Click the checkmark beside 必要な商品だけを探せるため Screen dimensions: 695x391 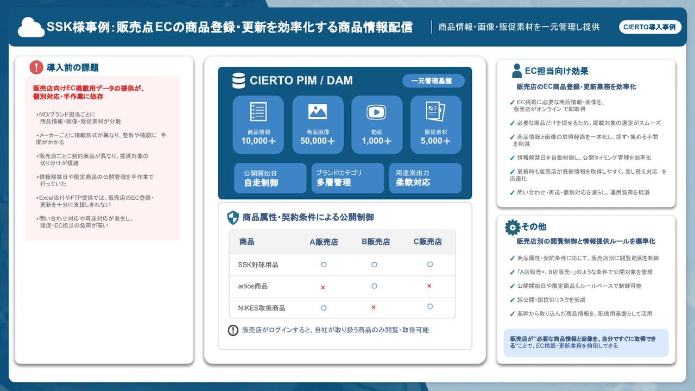tap(513, 123)
